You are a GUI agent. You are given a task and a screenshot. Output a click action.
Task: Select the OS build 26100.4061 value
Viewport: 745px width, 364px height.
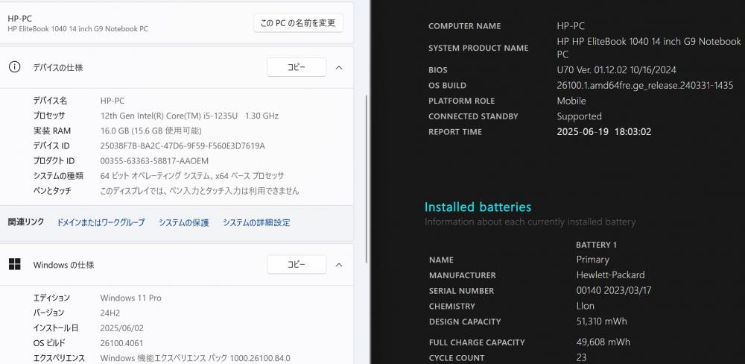point(121,343)
